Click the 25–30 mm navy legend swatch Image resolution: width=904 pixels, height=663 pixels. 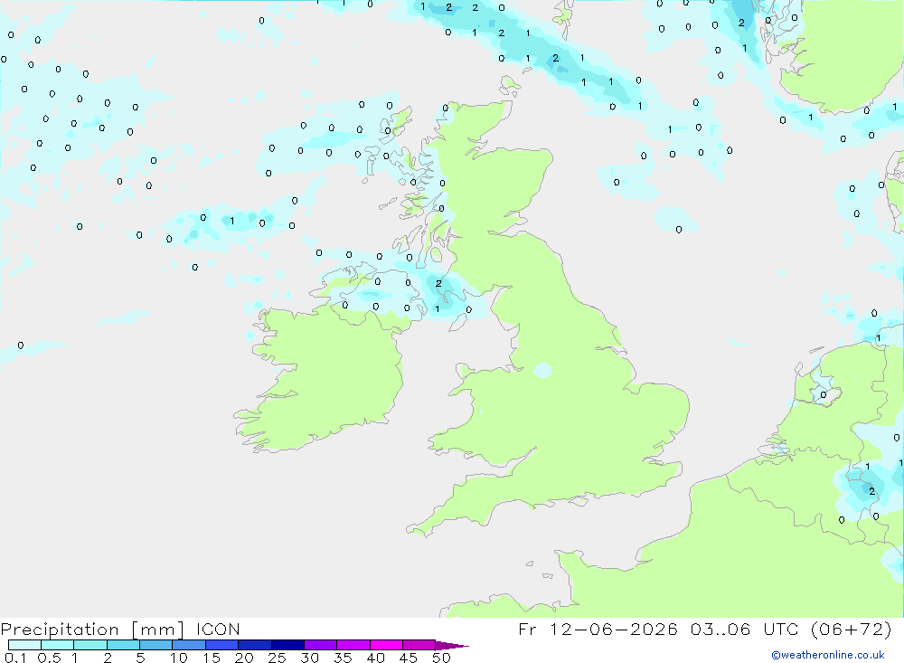[x=287, y=645]
